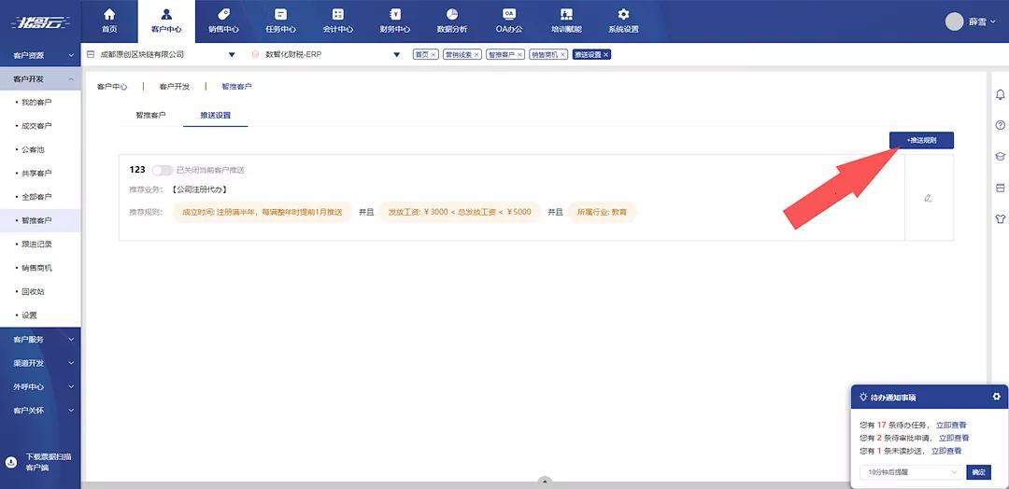Close the 首页 page tag
The height and width of the screenshot is (489, 1009).
433,55
